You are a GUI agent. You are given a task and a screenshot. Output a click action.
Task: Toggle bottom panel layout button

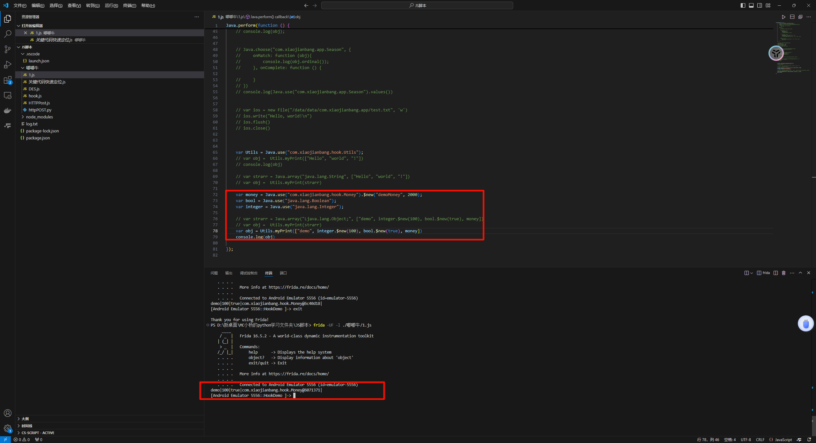click(751, 5)
